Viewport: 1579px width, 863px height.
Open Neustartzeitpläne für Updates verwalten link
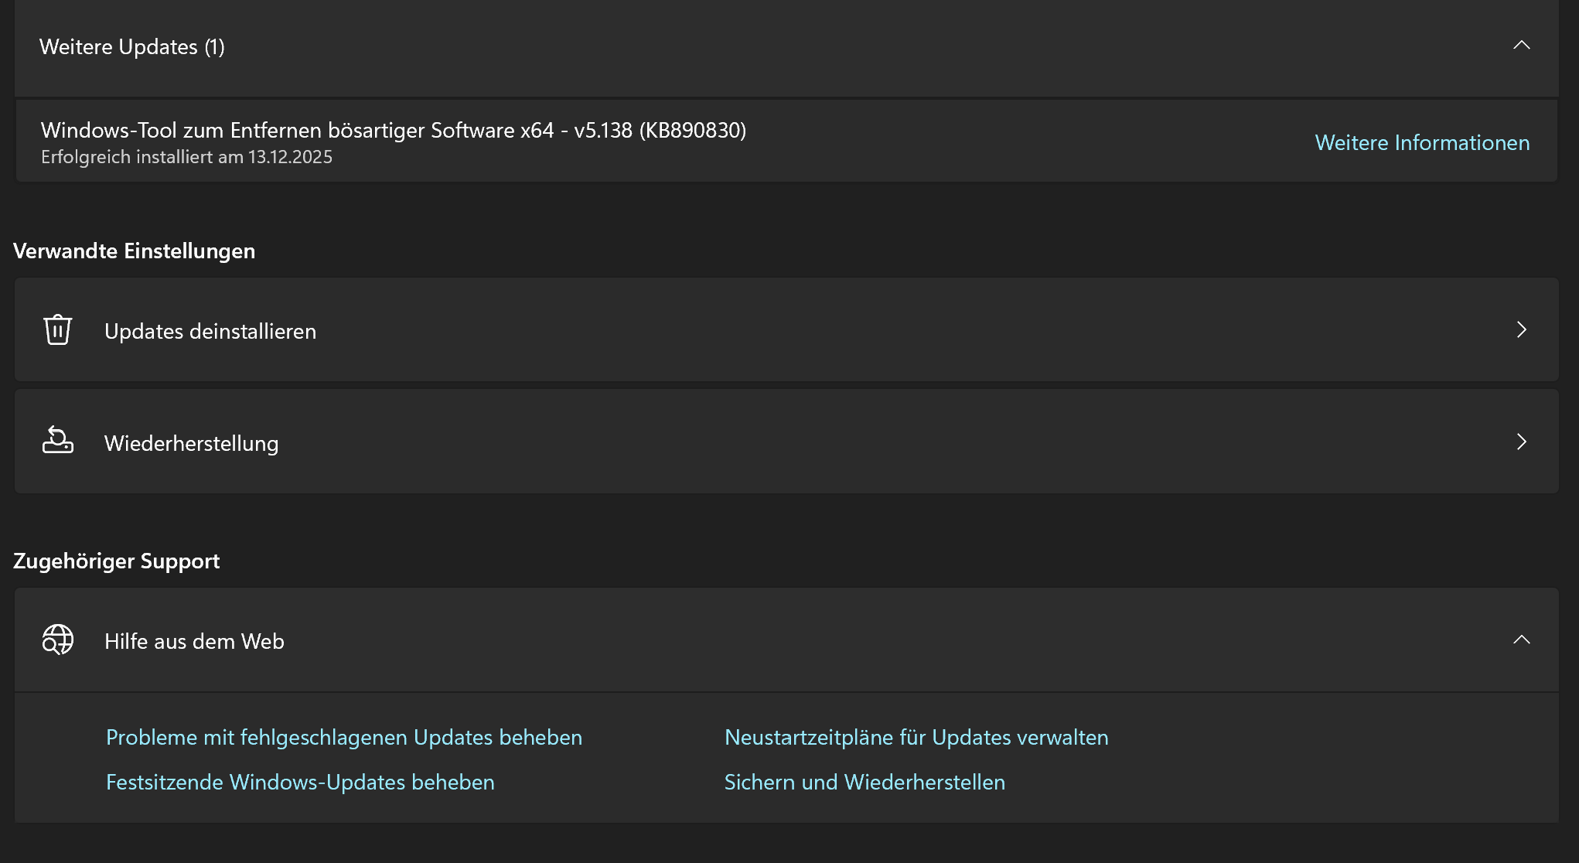click(x=916, y=737)
